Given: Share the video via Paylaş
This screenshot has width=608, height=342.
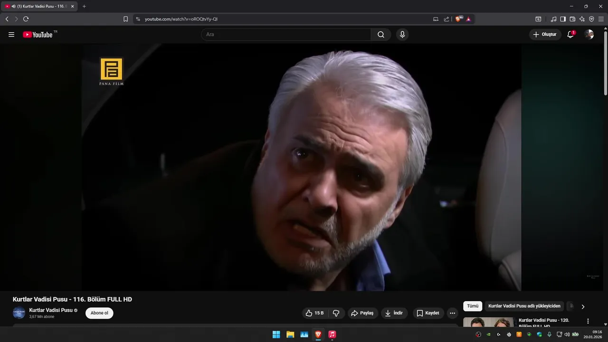Looking at the screenshot, I should click(362, 313).
